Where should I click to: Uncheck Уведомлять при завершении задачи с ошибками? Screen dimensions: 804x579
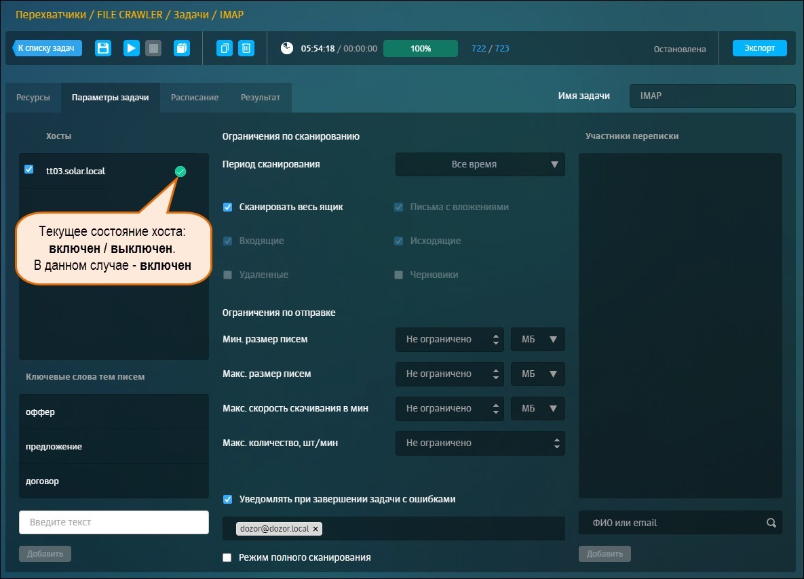228,499
